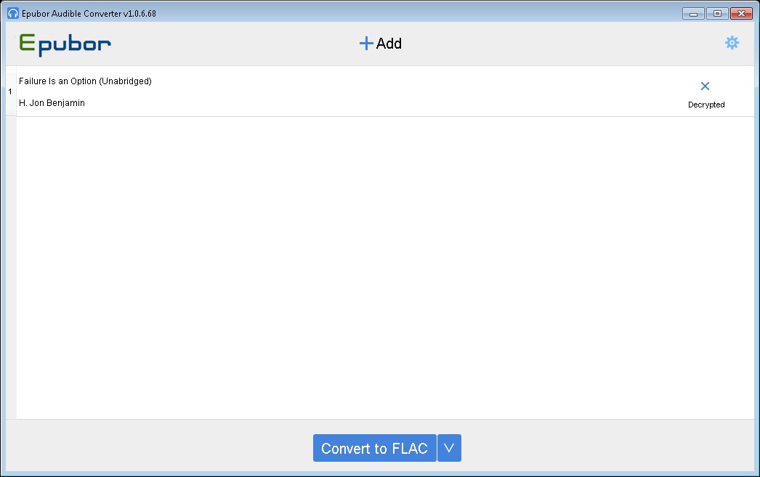This screenshot has height=477, width=760.
Task: Remove the book with the X icon
Action: (706, 86)
